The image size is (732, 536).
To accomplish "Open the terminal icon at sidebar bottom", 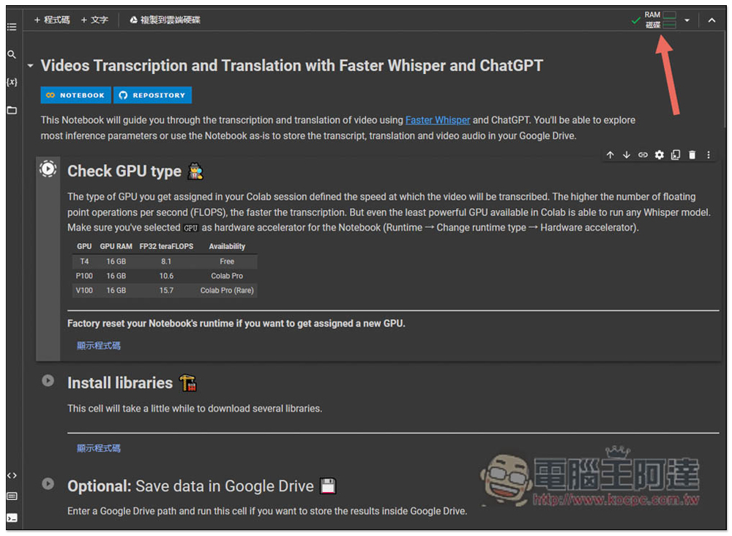I will pyautogui.click(x=12, y=518).
